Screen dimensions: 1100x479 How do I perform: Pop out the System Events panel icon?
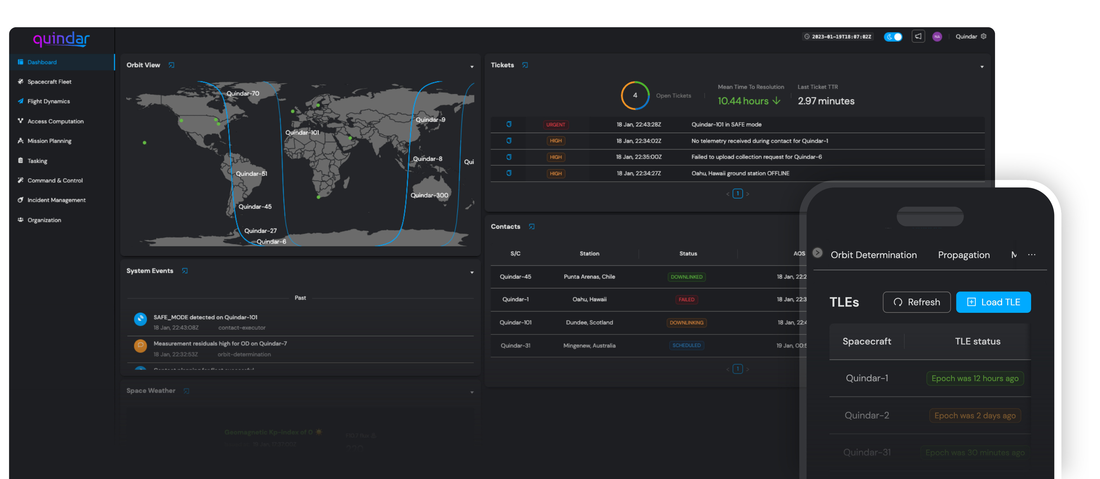[x=185, y=271]
